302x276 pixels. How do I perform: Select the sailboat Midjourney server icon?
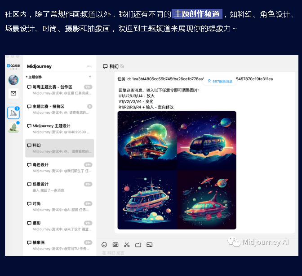(13, 113)
